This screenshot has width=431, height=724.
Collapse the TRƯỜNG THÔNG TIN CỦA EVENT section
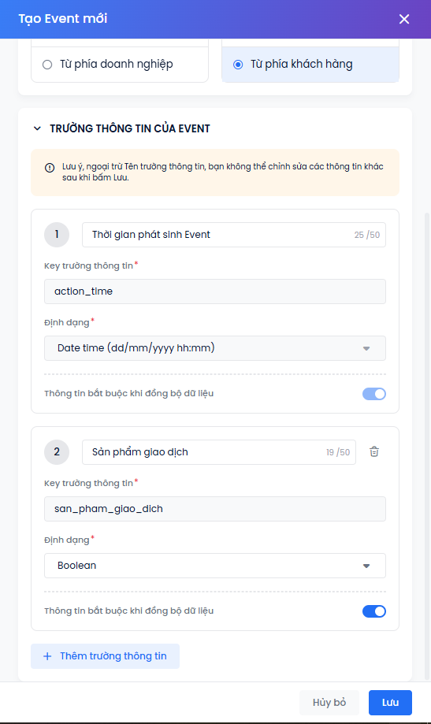coord(37,128)
